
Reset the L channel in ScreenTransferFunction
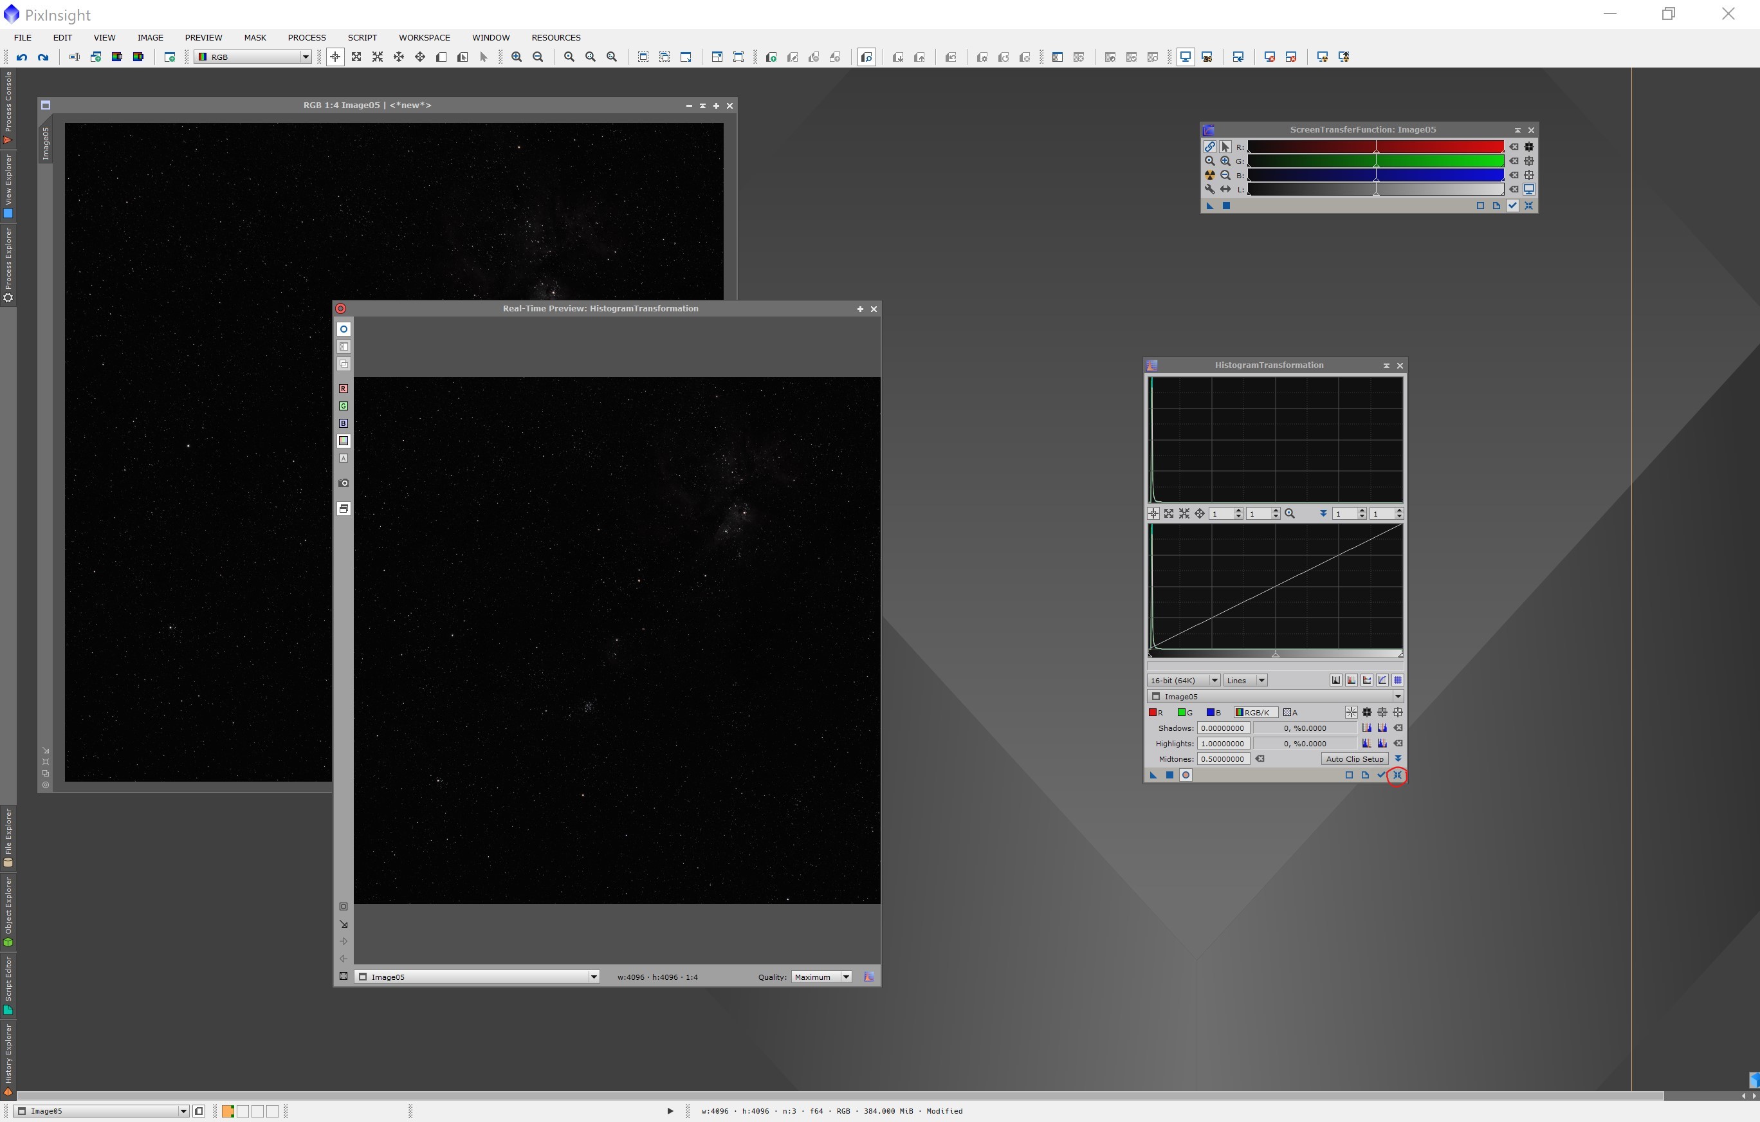point(1514,189)
